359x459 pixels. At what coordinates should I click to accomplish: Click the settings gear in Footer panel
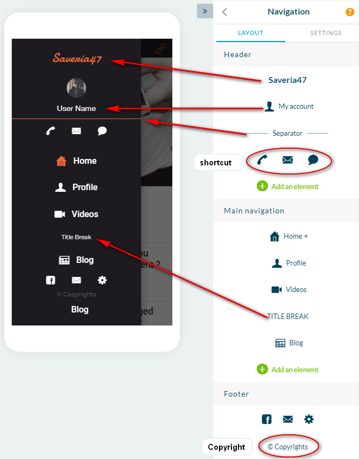[309, 419]
